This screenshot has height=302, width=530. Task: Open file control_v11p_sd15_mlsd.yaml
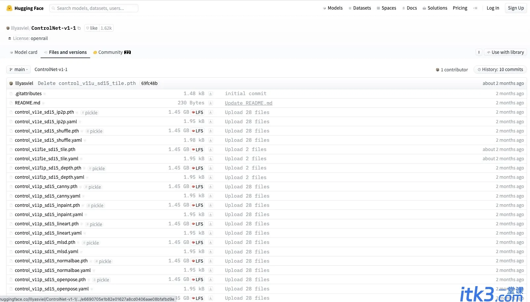coord(47,251)
